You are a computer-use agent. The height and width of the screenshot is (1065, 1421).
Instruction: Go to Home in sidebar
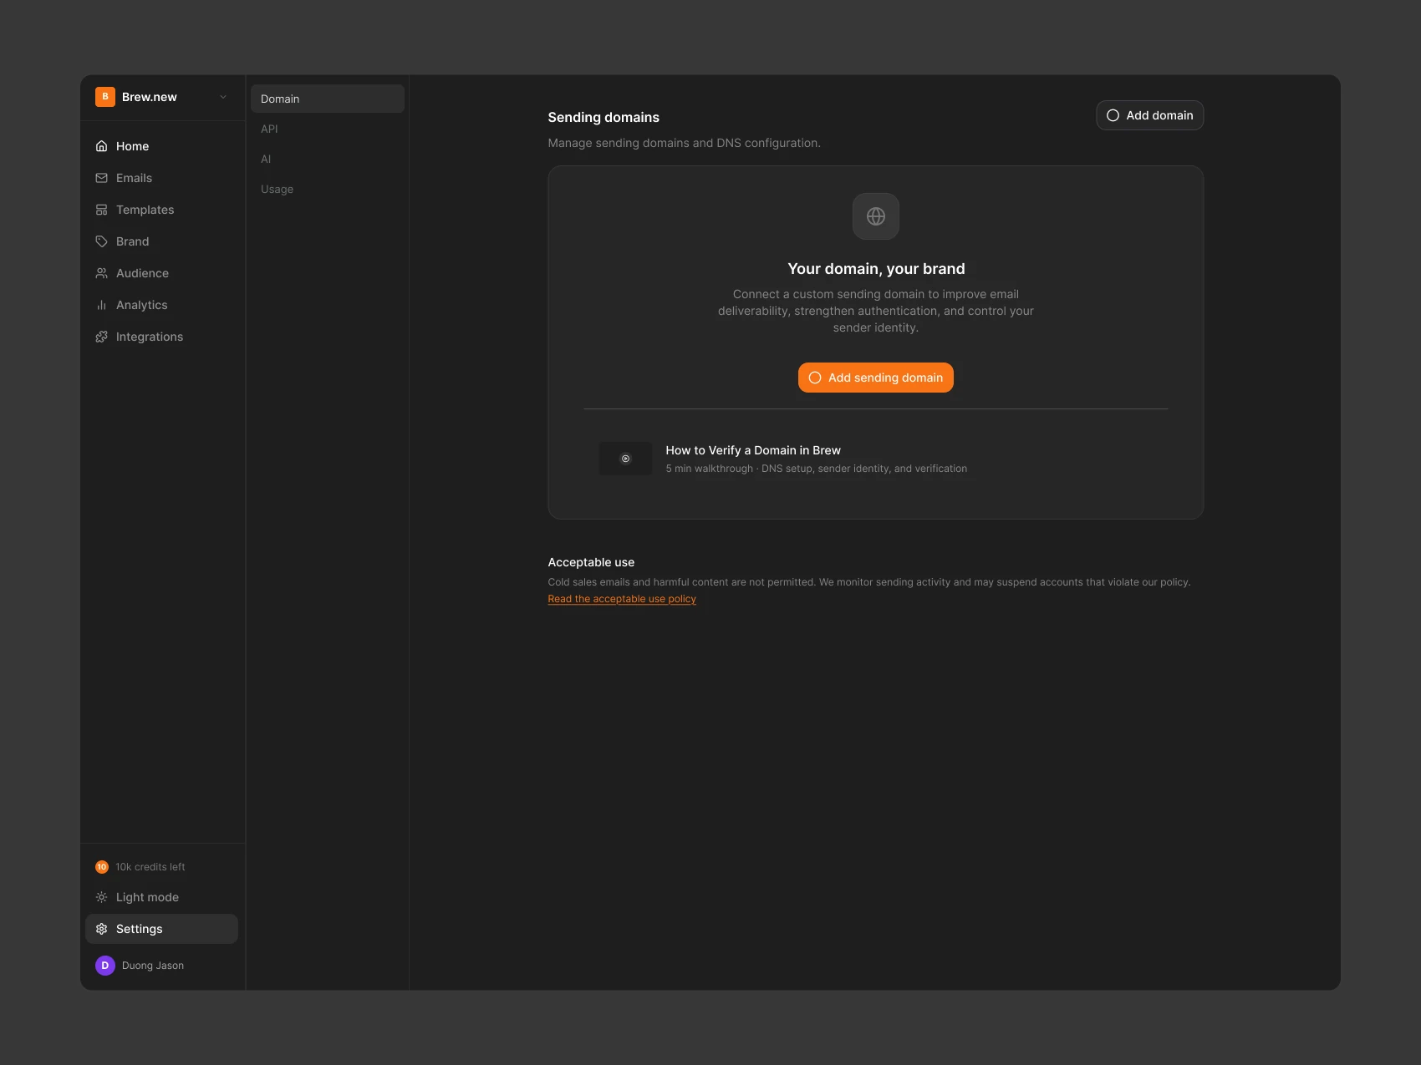(x=161, y=146)
